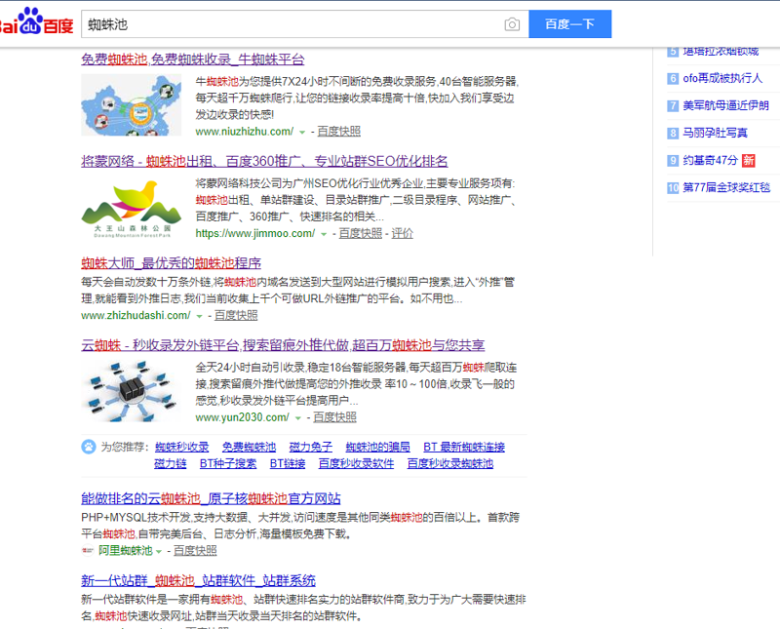
Task: Click rank number 7 badge
Action: [x=673, y=105]
